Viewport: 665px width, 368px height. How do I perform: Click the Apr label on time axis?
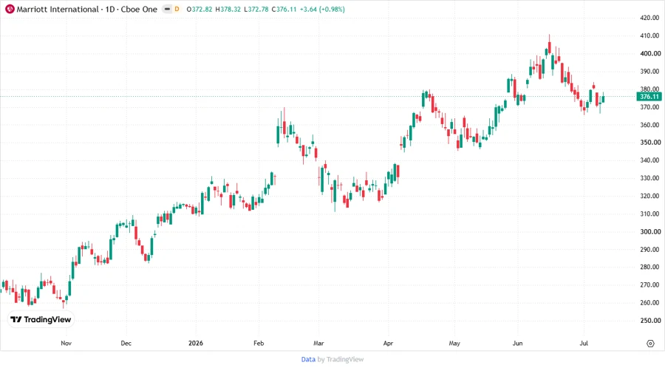388,343
